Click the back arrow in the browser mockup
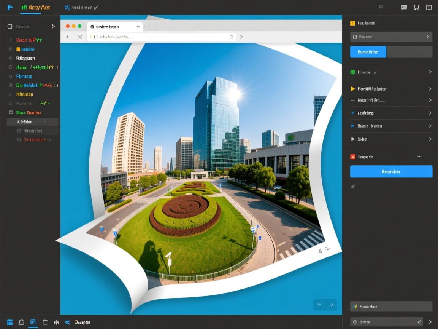The width and height of the screenshot is (438, 329). coord(68,37)
